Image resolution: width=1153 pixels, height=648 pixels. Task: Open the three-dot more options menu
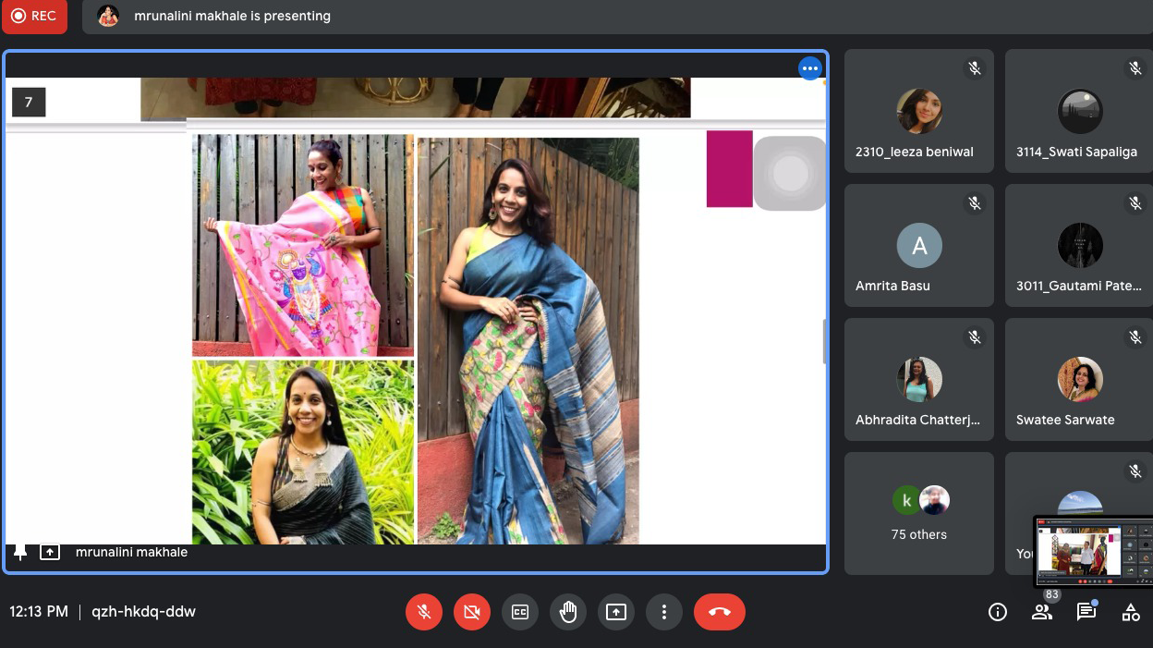click(x=663, y=612)
